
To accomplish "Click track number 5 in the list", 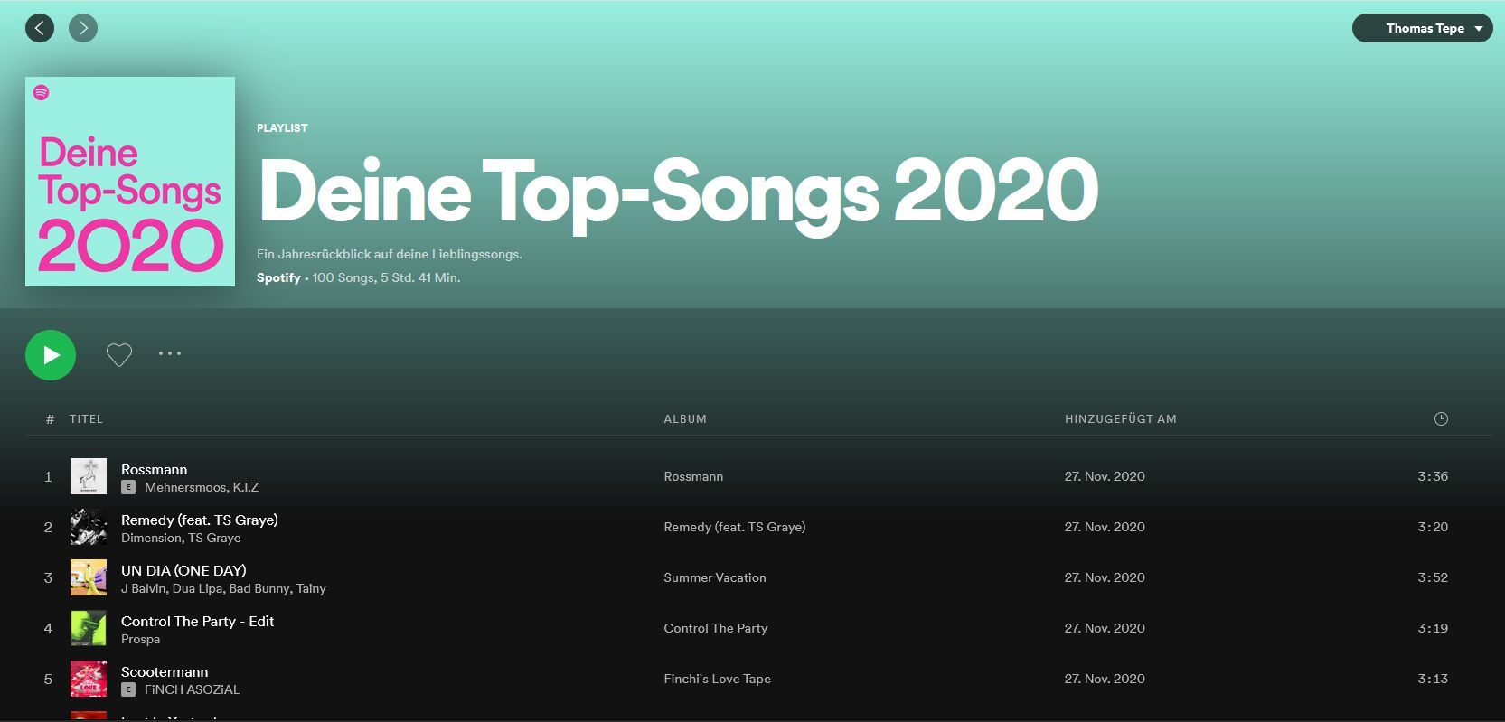I will (49, 679).
